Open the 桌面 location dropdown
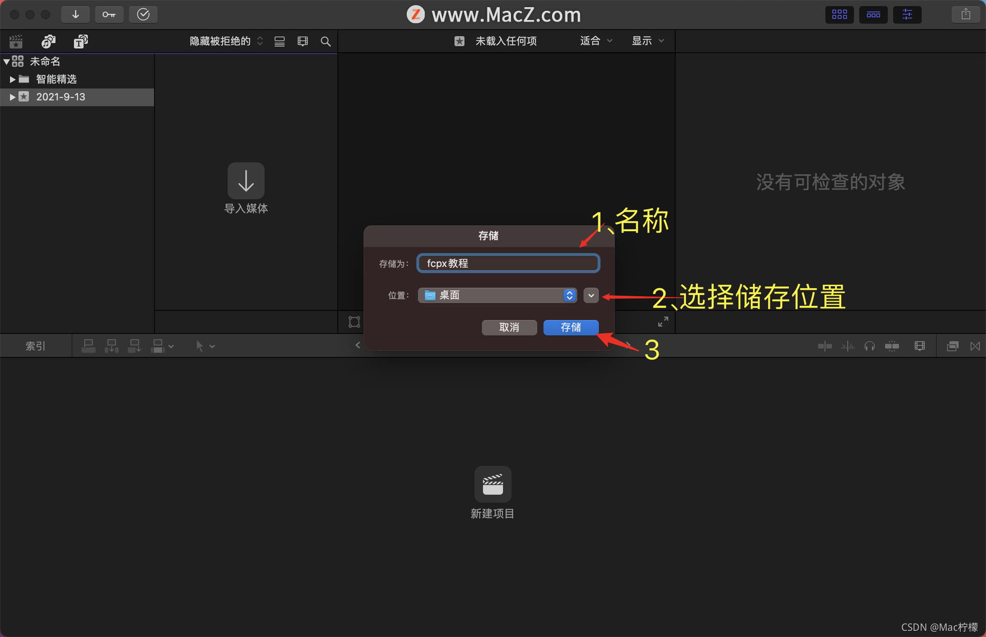 497,295
